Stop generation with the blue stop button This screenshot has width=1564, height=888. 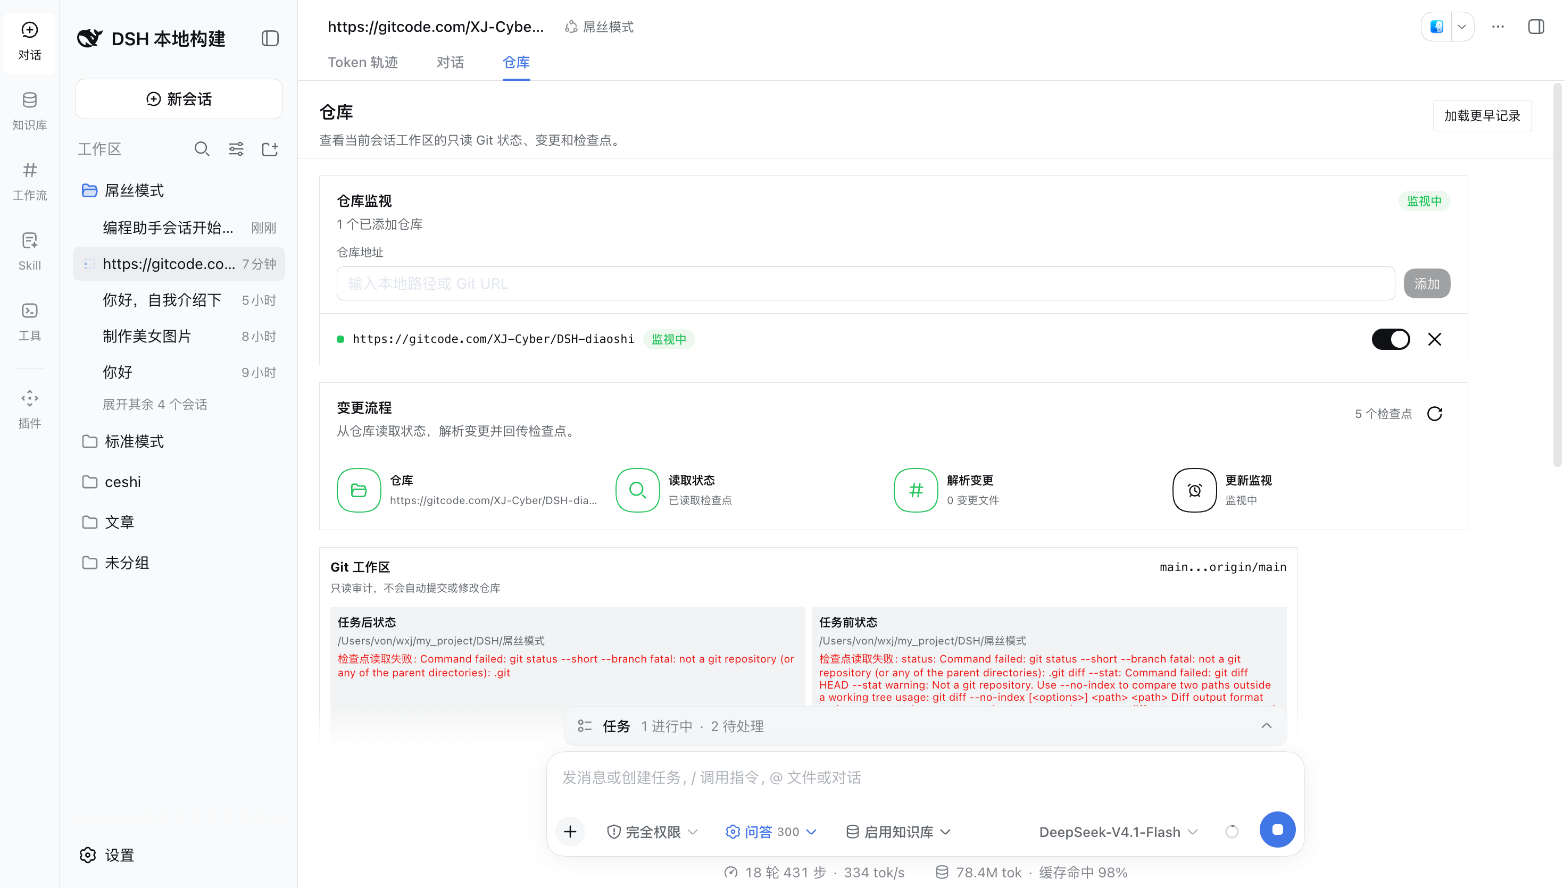1277,830
